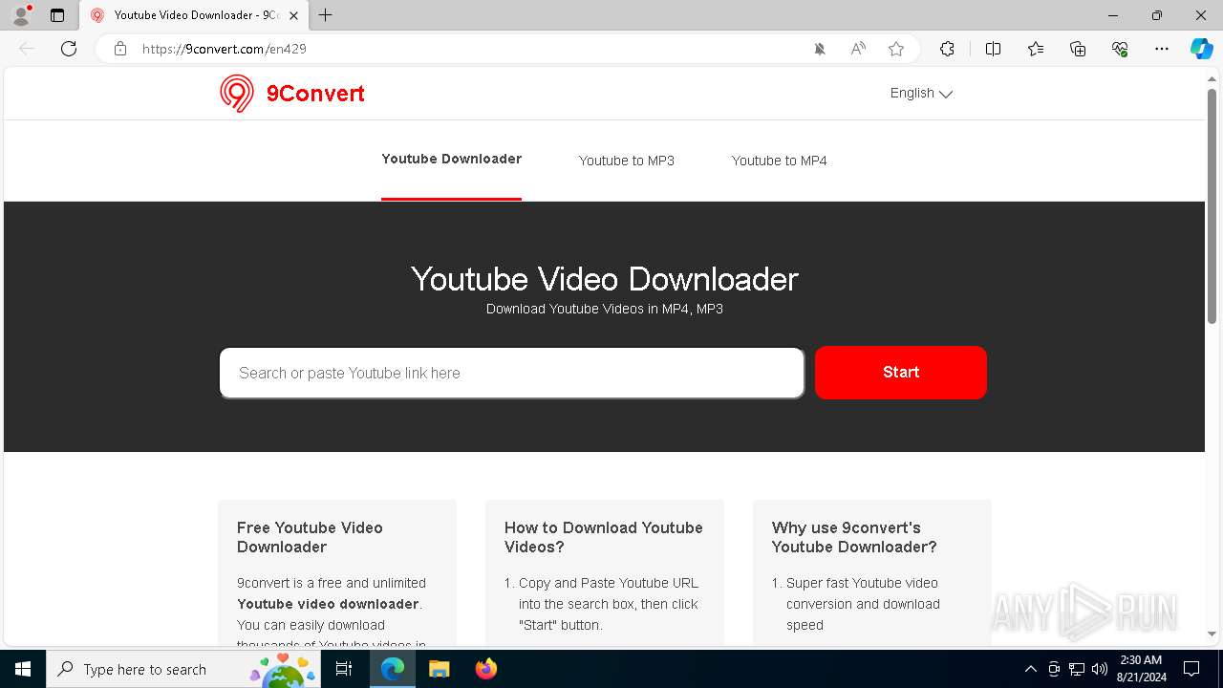Show hidden system tray icons
1223x688 pixels.
coord(1030,669)
